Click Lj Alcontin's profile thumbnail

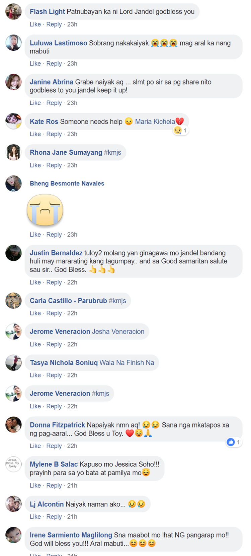tap(13, 504)
